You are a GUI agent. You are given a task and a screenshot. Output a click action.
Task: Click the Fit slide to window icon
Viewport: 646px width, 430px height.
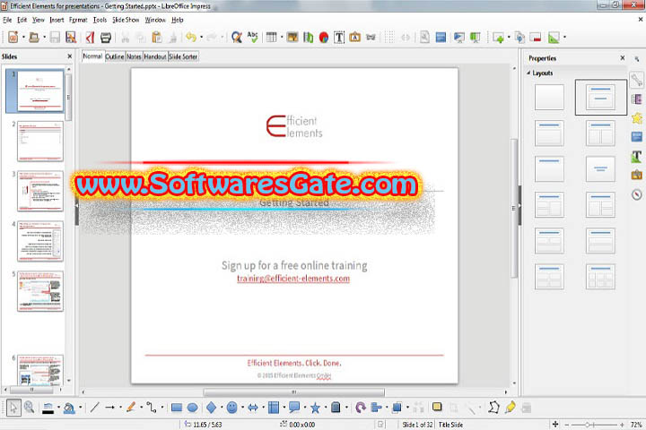point(555,425)
